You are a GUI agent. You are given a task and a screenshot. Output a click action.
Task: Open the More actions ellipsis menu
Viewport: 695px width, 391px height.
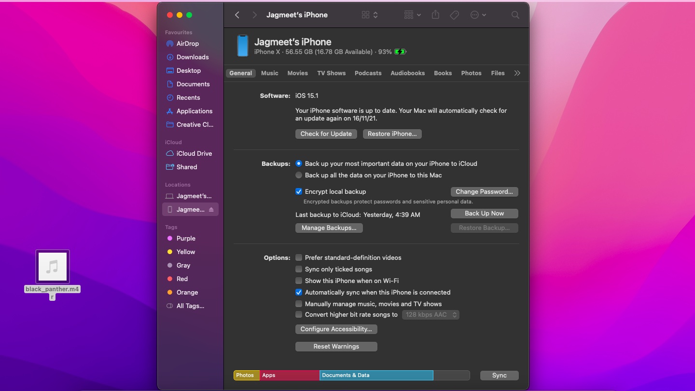point(478,15)
